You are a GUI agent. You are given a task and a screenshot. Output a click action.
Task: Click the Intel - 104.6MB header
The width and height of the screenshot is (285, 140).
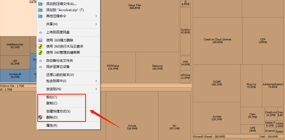click(271, 136)
